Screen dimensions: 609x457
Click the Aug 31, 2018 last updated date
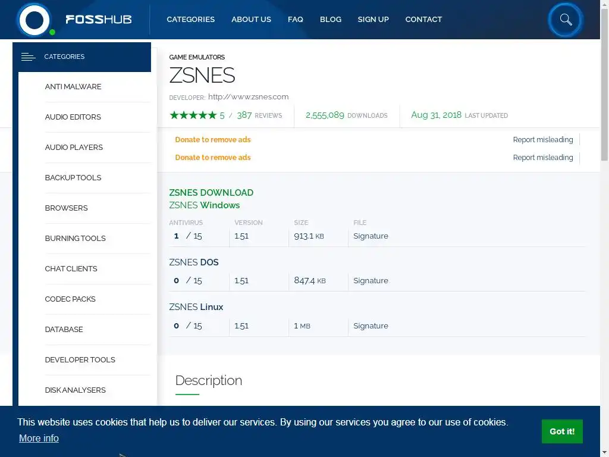436,115
